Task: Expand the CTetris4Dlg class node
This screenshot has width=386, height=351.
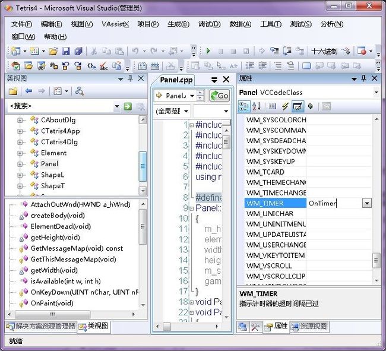Action: (20, 142)
